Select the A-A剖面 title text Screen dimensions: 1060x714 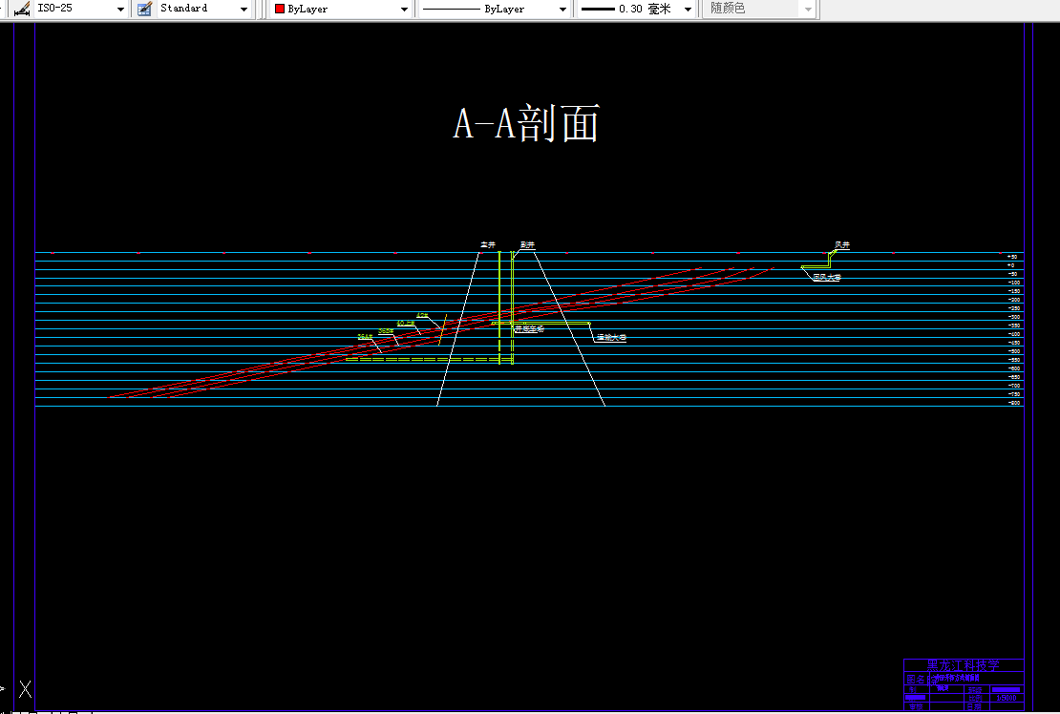(x=525, y=124)
